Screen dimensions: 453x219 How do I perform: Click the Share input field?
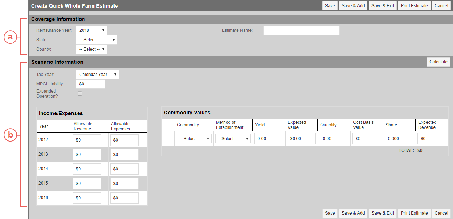coord(399,138)
